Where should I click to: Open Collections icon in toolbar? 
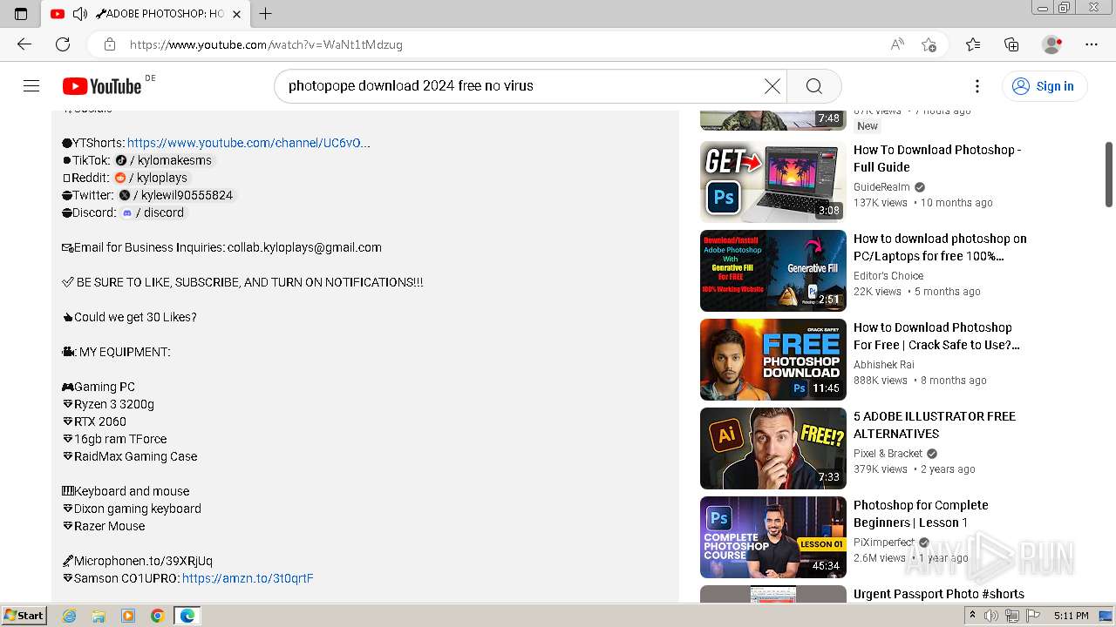pyautogui.click(x=1011, y=44)
